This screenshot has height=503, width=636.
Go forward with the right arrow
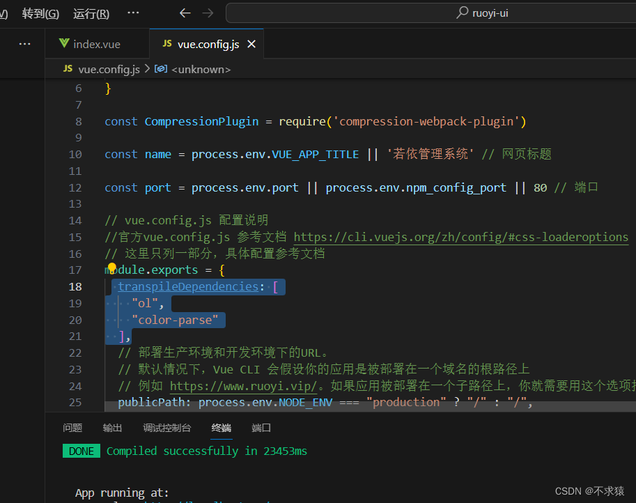pos(208,13)
